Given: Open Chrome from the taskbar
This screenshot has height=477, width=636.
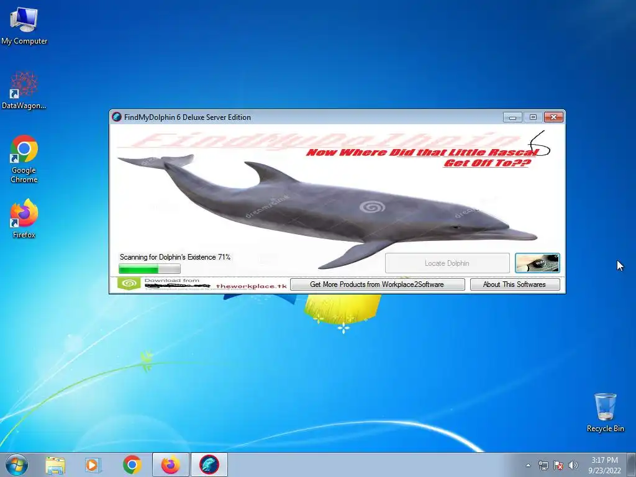Looking at the screenshot, I should pyautogui.click(x=132, y=465).
